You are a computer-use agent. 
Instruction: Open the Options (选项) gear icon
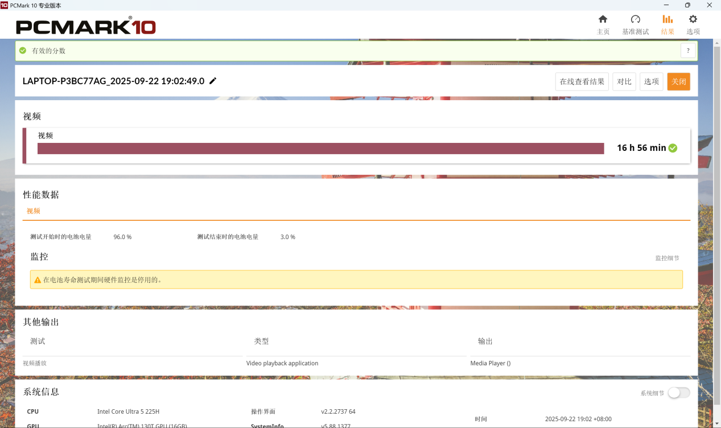[693, 19]
